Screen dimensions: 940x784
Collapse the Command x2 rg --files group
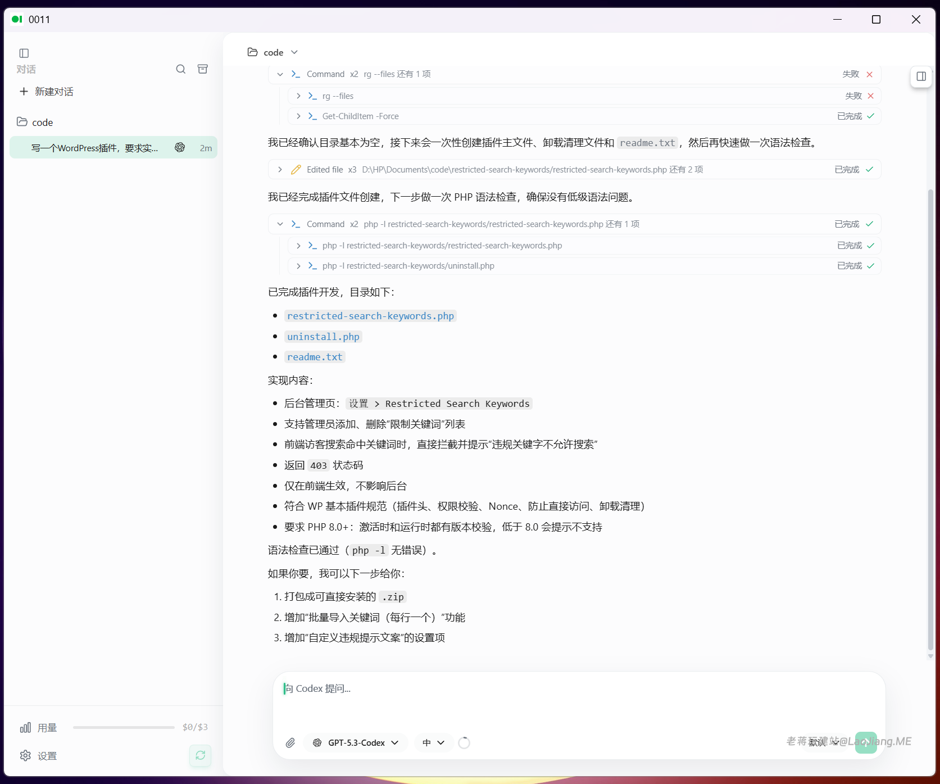[280, 74]
